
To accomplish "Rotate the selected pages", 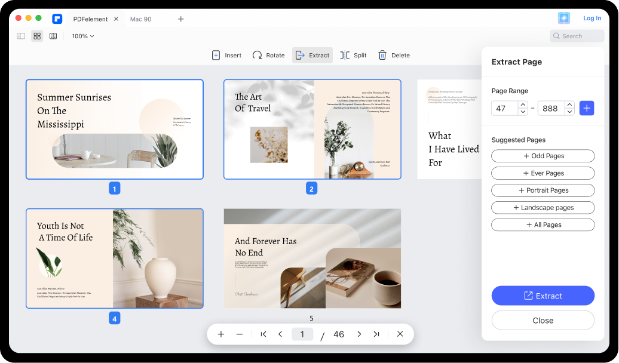I will pos(258,56).
